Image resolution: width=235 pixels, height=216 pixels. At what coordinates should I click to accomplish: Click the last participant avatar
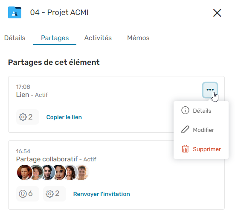[82, 172]
